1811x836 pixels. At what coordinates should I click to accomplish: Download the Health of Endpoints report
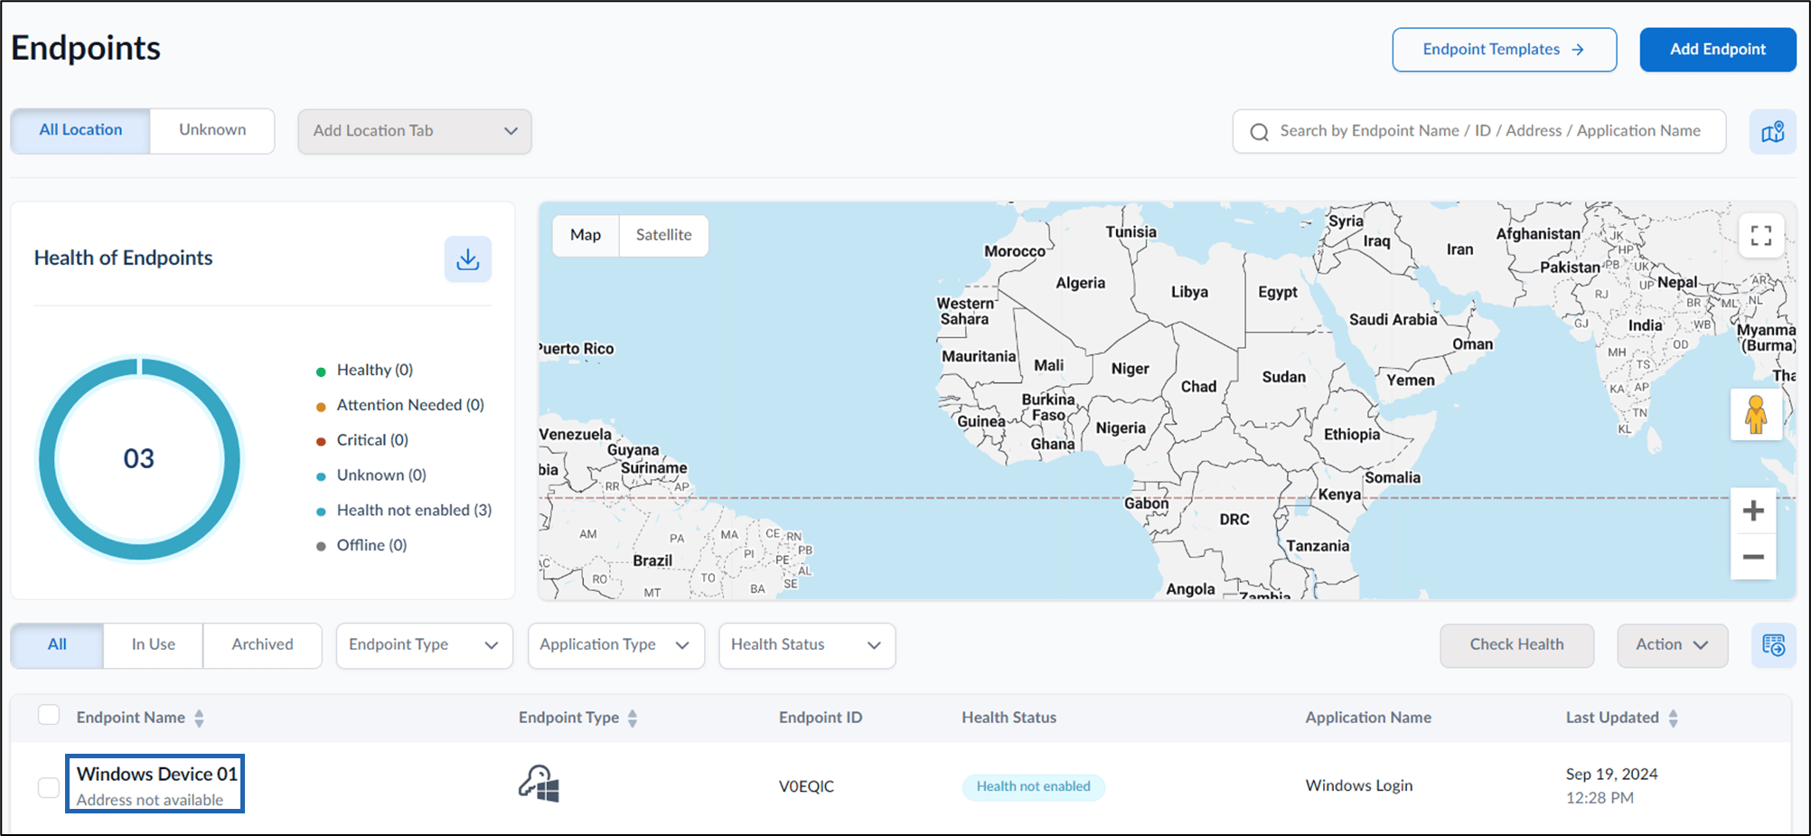coord(468,259)
